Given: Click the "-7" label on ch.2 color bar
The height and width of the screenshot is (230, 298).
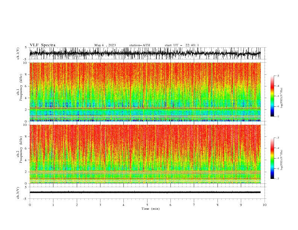Looking at the screenshot, I should click(x=277, y=179).
